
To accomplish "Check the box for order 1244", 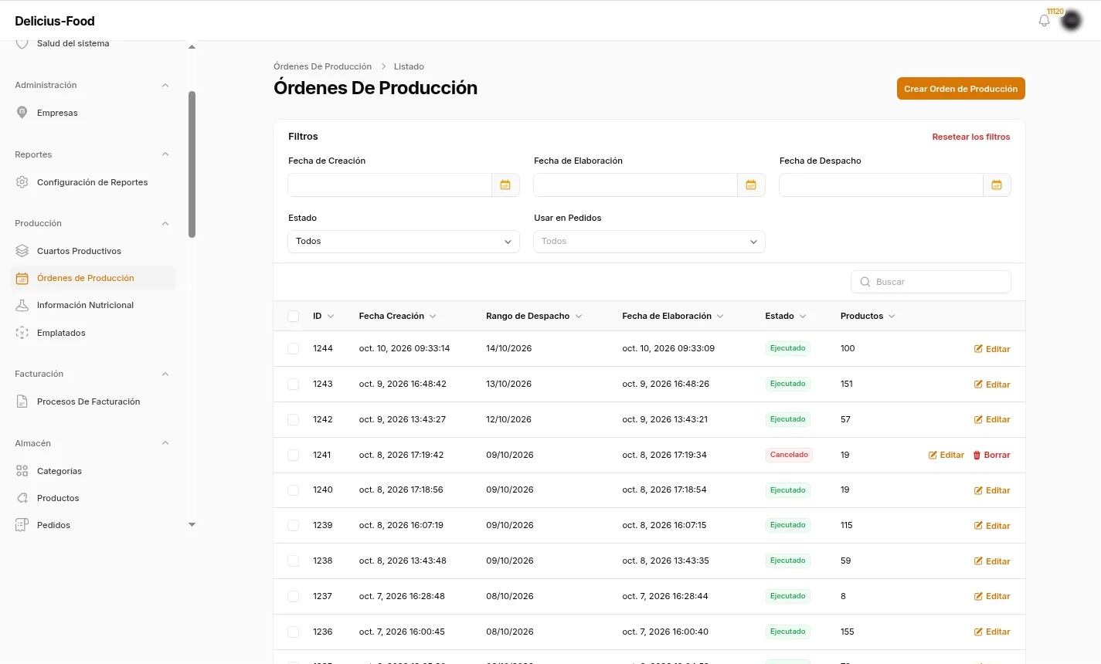I will tap(294, 349).
